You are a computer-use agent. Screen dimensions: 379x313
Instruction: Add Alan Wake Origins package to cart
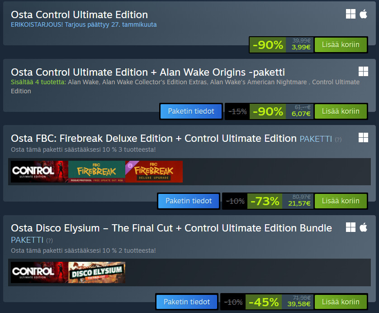click(341, 111)
